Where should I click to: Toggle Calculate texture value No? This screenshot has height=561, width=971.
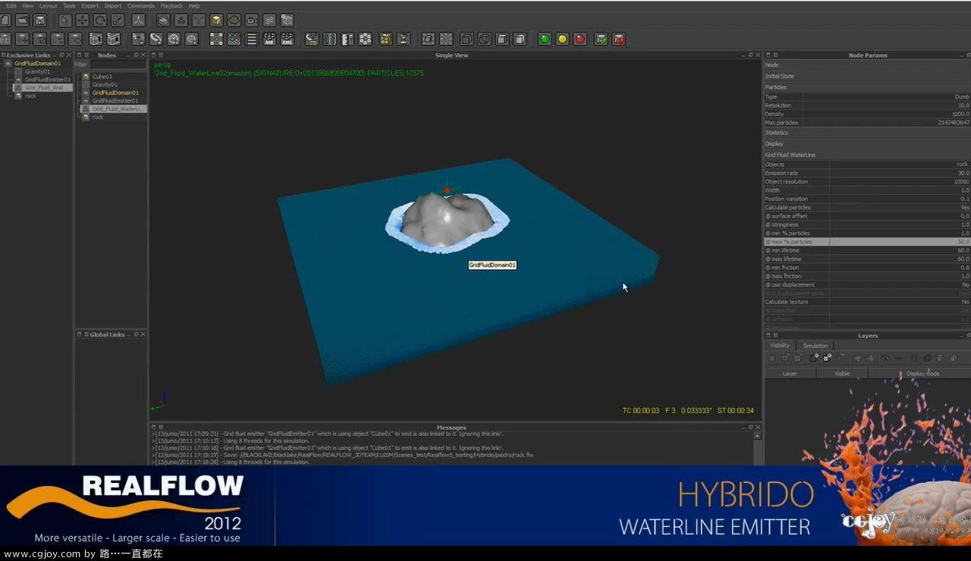[900, 302]
